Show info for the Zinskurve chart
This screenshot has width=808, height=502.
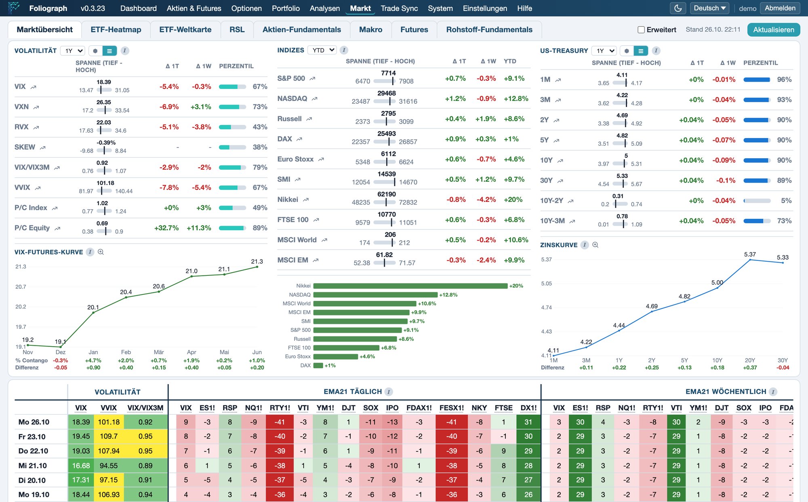tap(585, 245)
